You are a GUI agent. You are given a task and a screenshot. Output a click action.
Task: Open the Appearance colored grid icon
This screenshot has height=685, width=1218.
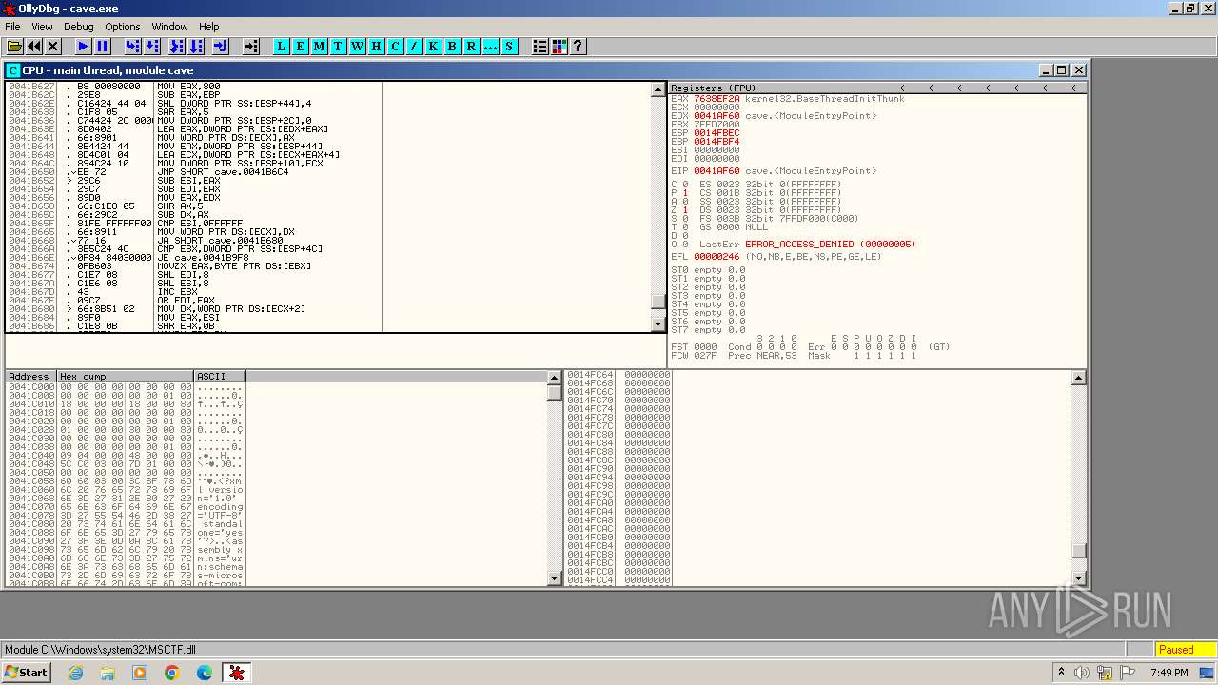[560, 46]
